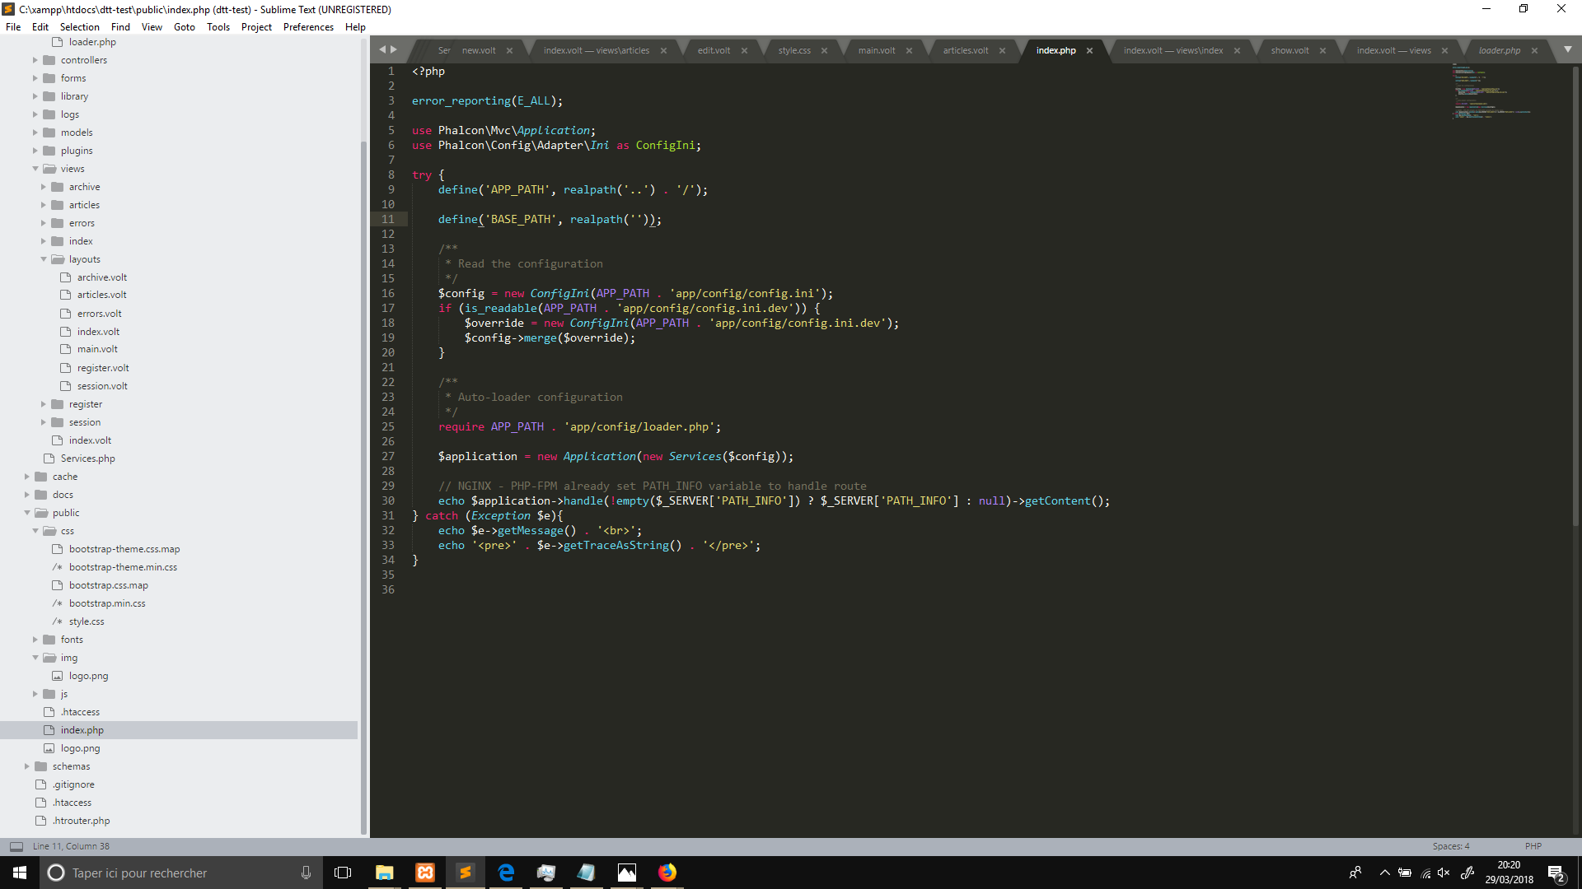Change indentation via Spaces: 4
Screen dimensions: 1582x889
pos(1450,846)
